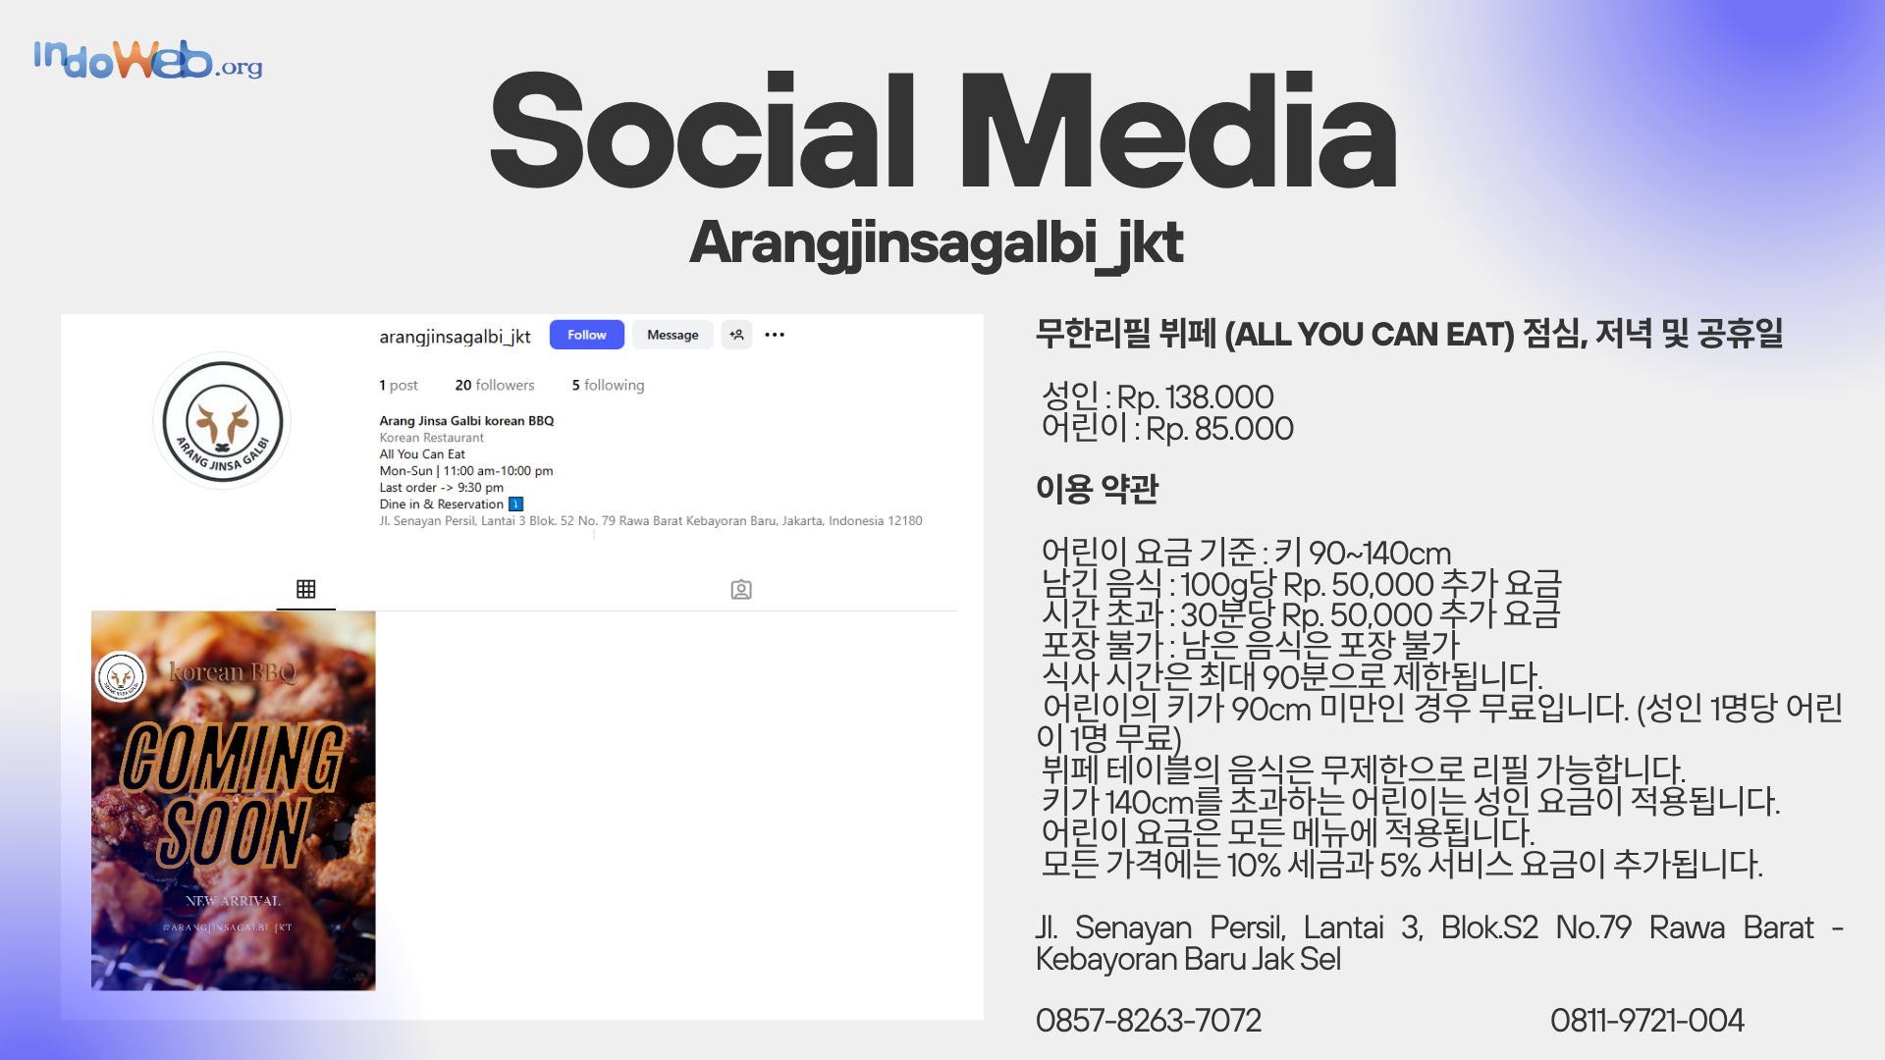The width and height of the screenshot is (1885, 1060).
Task: Click the 5 following count
Action: click(608, 385)
